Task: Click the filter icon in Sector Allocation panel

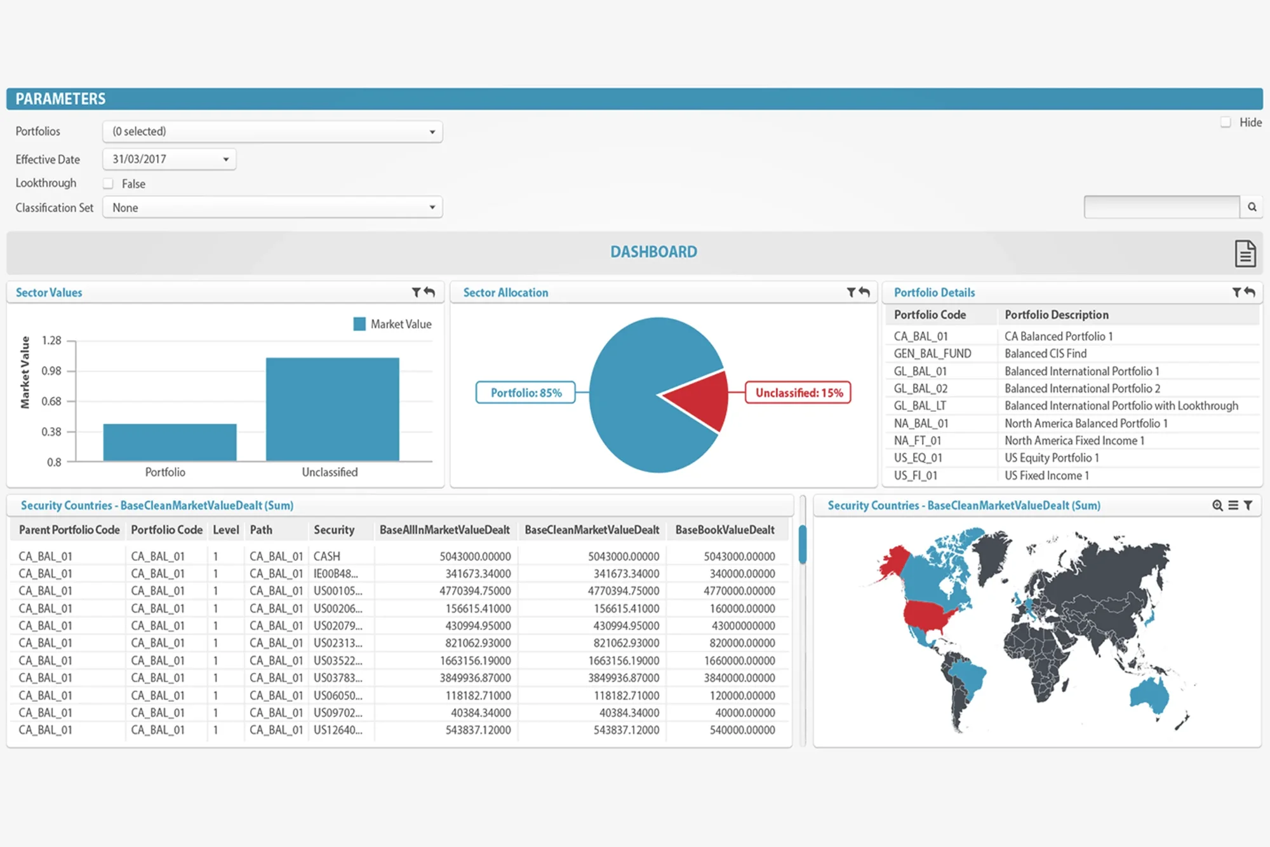Action: (851, 292)
